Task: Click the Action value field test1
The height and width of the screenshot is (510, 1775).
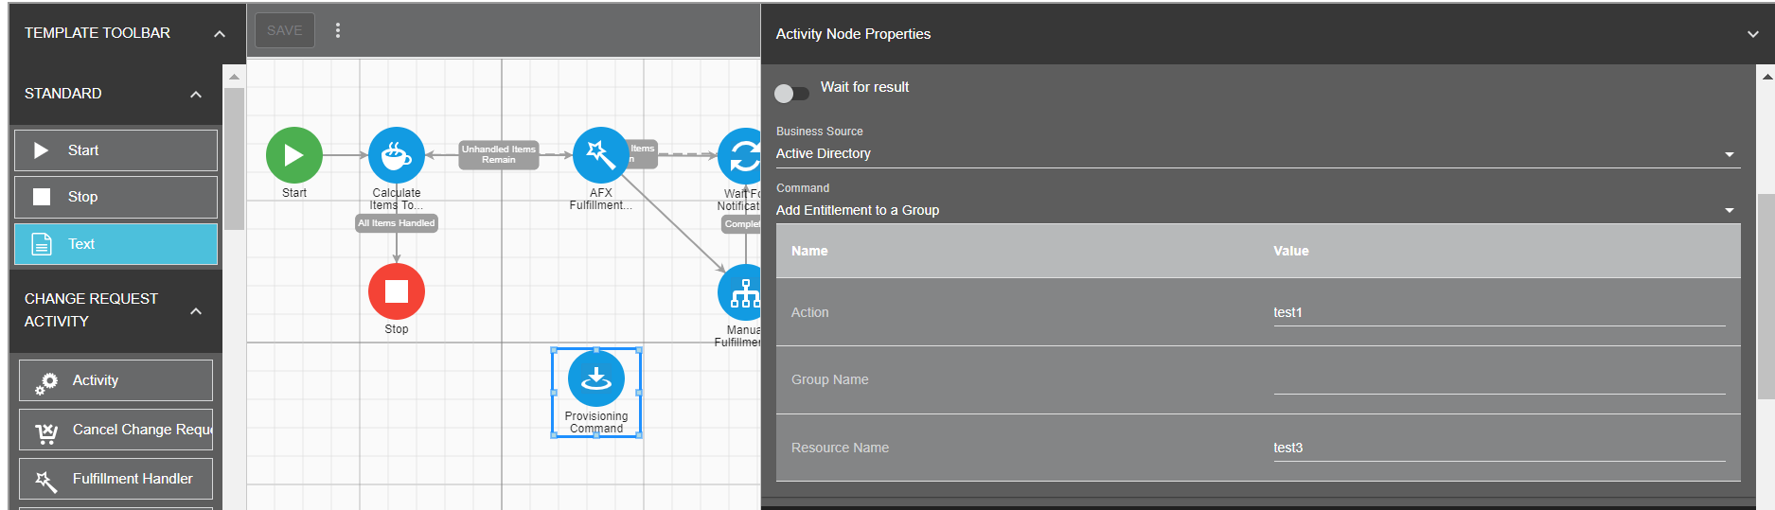Action: point(1500,312)
